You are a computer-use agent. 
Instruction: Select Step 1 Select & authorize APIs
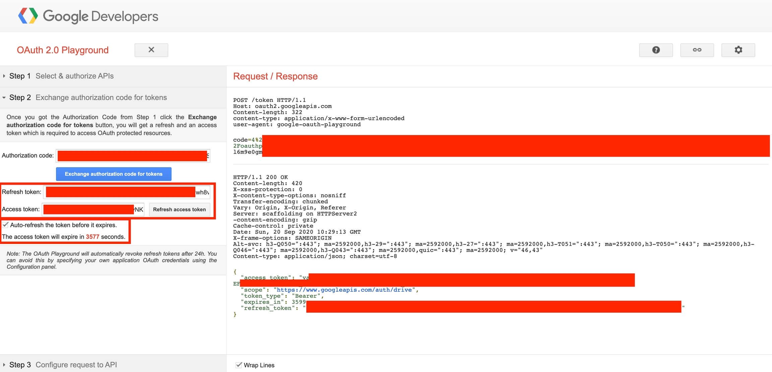(74, 76)
